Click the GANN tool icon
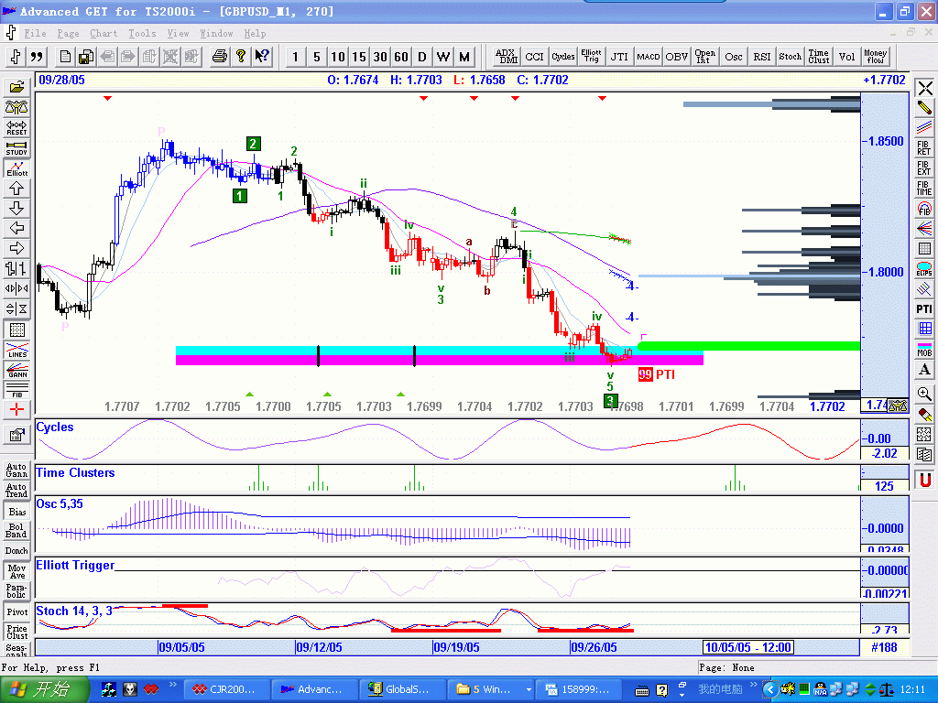The height and width of the screenshot is (703, 938). (16, 370)
